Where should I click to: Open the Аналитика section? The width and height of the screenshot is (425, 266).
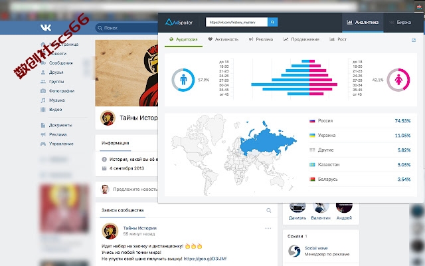(363, 23)
